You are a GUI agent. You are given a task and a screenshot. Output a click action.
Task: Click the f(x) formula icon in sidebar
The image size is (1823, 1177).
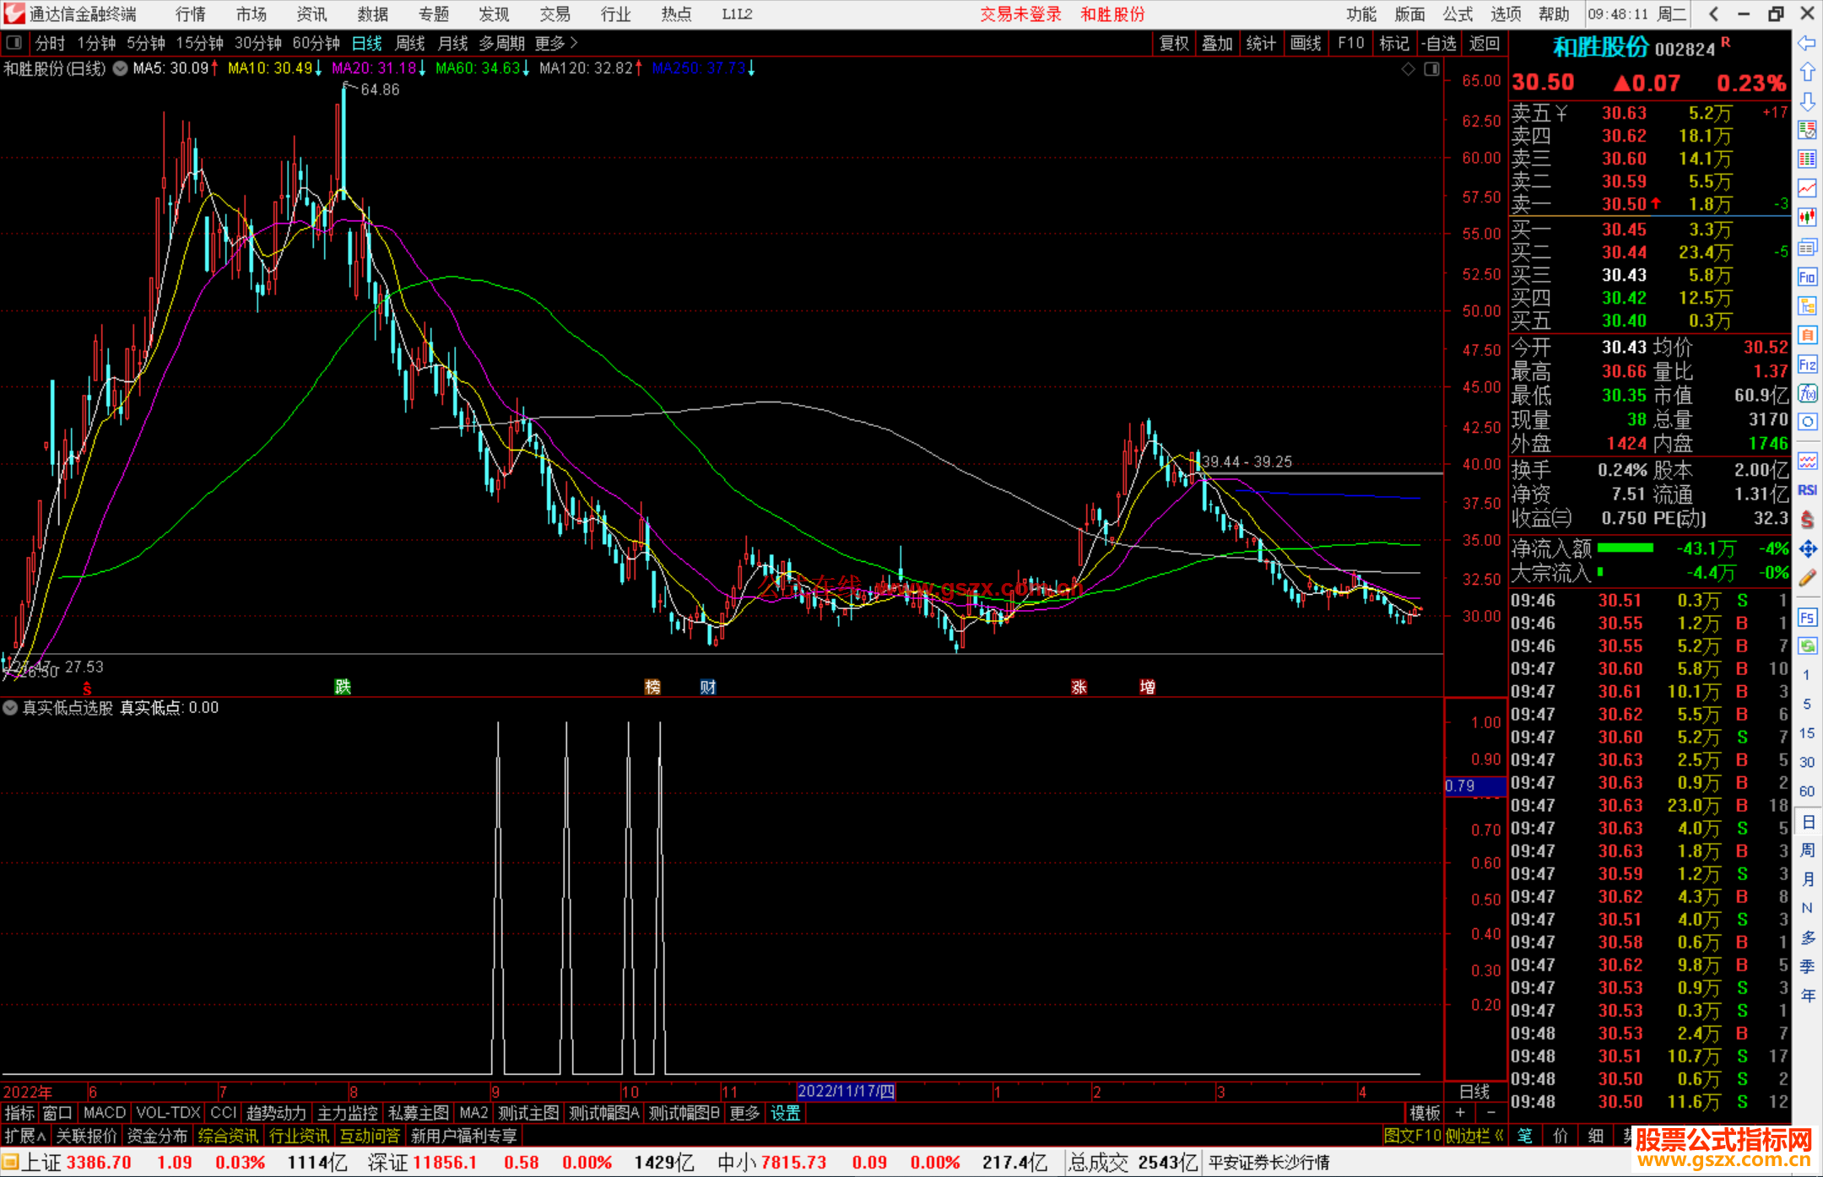[x=1807, y=393]
